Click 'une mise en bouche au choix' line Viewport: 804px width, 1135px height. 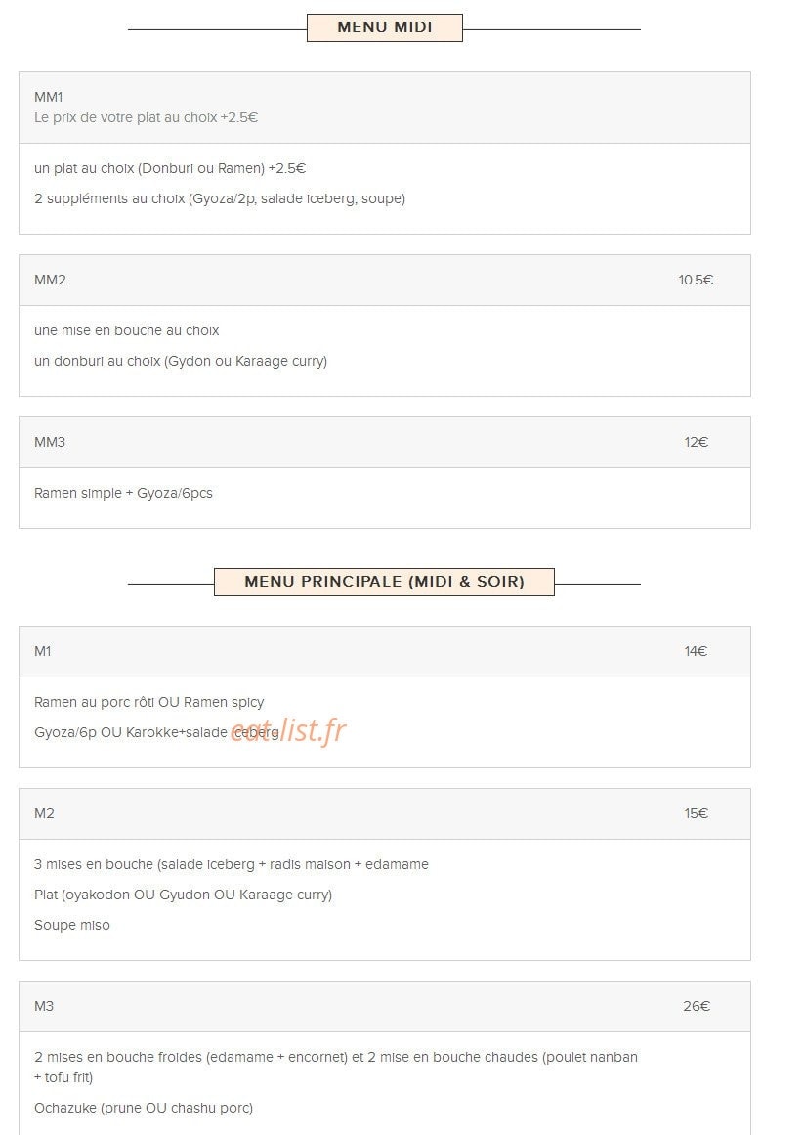tap(127, 330)
